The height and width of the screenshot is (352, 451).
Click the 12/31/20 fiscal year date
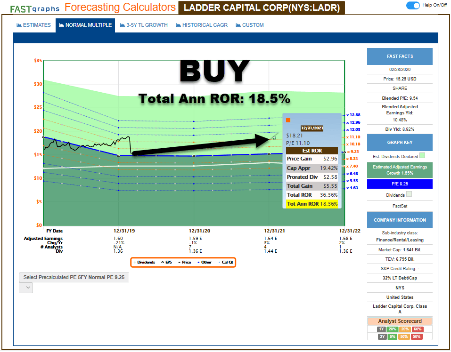click(x=200, y=231)
